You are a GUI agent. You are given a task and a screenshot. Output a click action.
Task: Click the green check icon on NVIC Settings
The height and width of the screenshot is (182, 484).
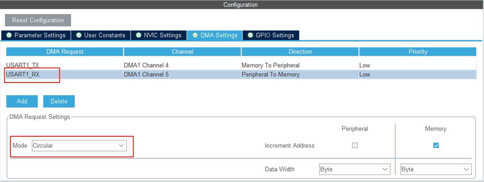[x=138, y=35]
